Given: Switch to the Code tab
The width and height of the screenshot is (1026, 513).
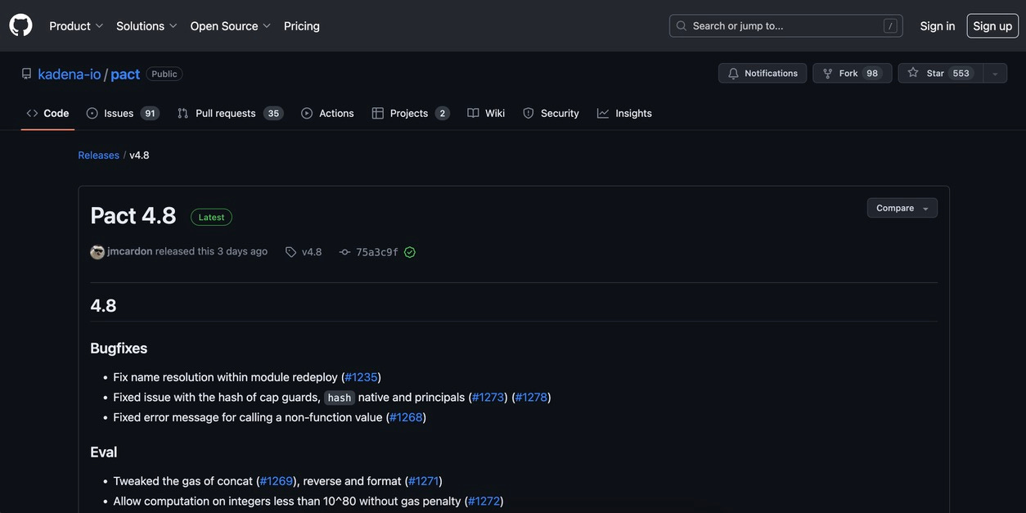Looking at the screenshot, I should (x=47, y=114).
